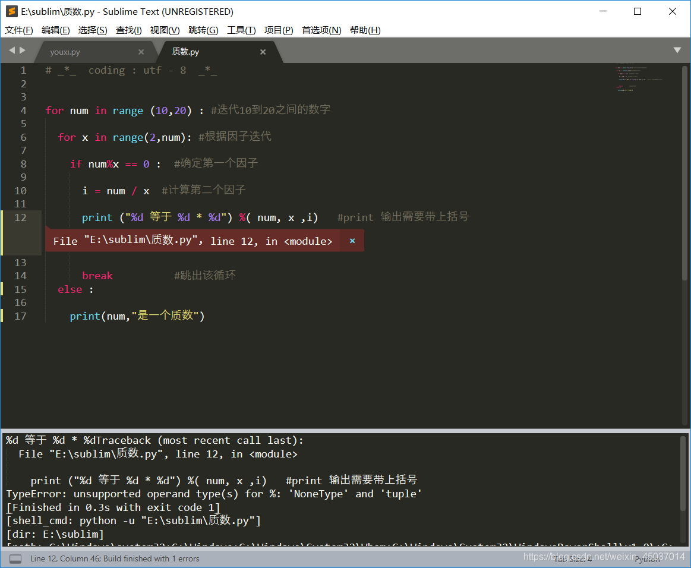Click line number 4 in the gutter
The height and width of the screenshot is (568, 691).
[23, 111]
